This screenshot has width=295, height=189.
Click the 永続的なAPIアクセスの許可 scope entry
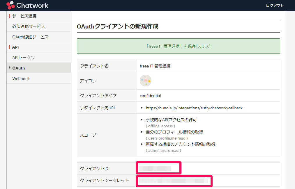click(x=171, y=120)
